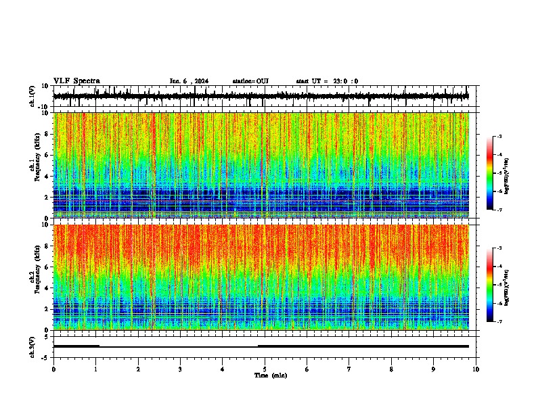Click time axis tick label "0"
Viewport: 536px width, 414px height.
click(x=53, y=369)
